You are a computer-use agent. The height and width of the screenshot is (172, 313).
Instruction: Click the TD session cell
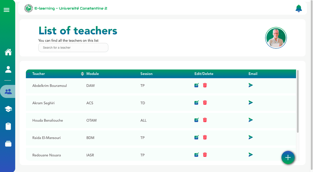142,103
